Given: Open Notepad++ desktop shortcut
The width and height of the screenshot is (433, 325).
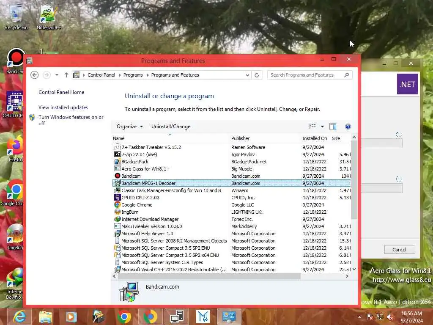Looking at the screenshot, I should (49, 17).
